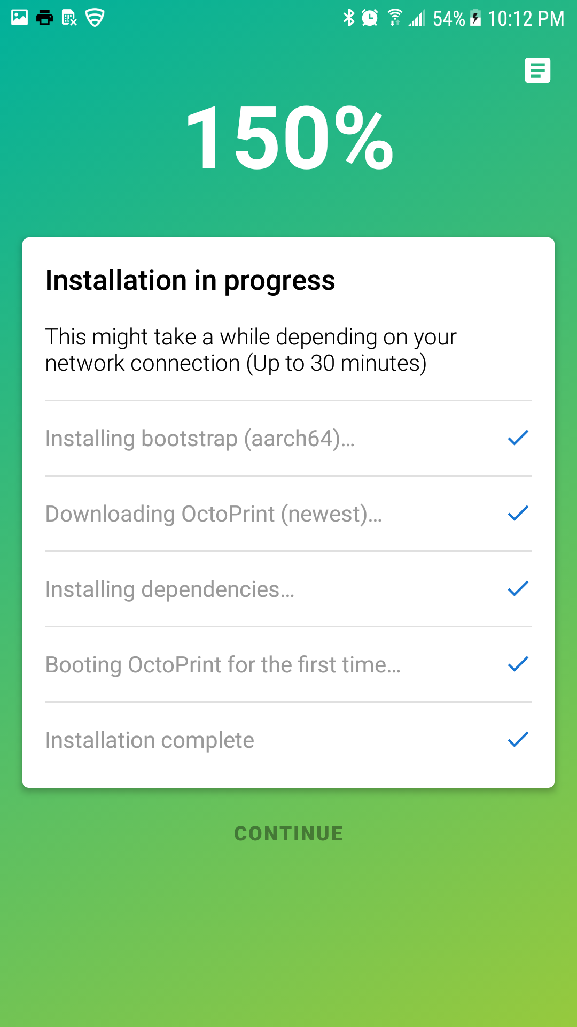Select the network connection warning text
Screen dimensions: 577x1027
click(251, 349)
